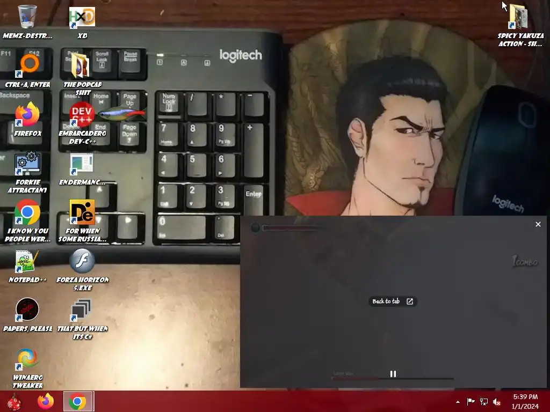Viewport: 550px width, 412px height.
Task: Launch Firefox from the desktop
Action: (27, 114)
